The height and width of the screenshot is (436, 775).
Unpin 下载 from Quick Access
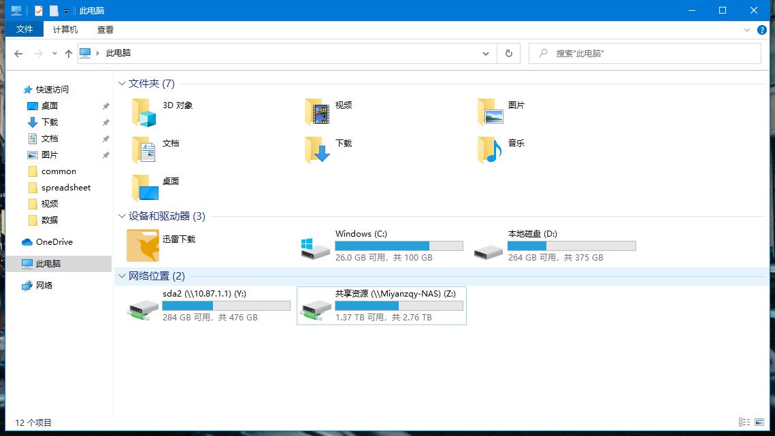(x=105, y=122)
